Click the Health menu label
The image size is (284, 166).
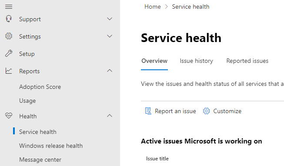coord(28,116)
